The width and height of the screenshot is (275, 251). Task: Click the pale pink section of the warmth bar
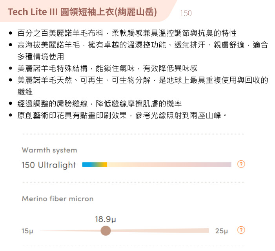pos(169,165)
